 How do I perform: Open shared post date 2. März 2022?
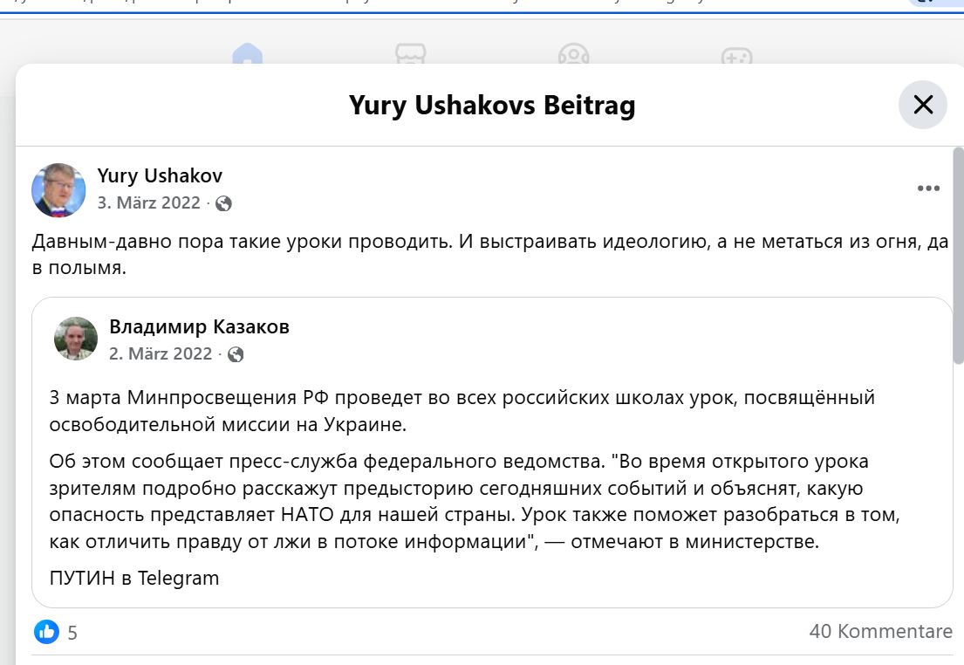[161, 353]
